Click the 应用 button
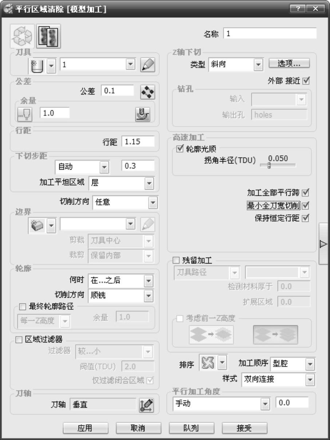The height and width of the screenshot is (440, 330). (85, 428)
